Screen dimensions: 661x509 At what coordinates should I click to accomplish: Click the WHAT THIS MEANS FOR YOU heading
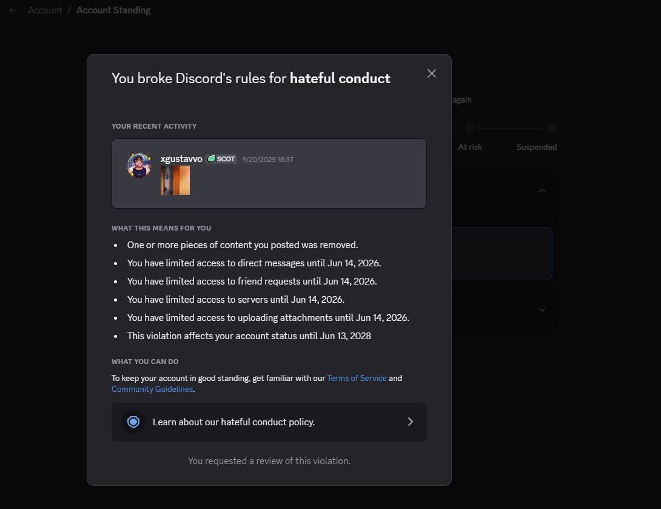pyautogui.click(x=161, y=228)
